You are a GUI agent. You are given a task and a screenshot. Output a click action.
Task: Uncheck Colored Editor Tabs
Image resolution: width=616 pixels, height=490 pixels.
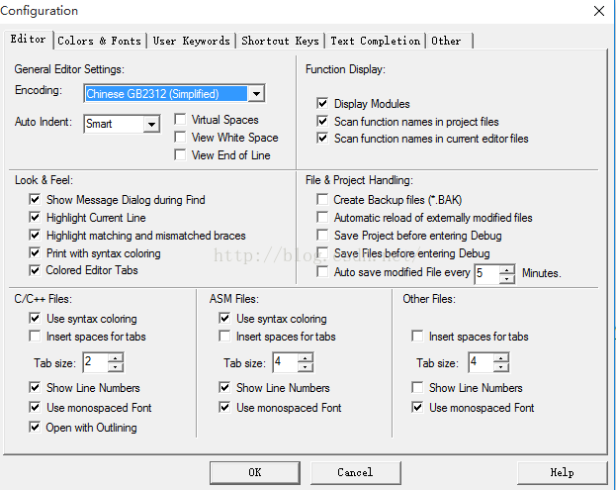(x=35, y=270)
